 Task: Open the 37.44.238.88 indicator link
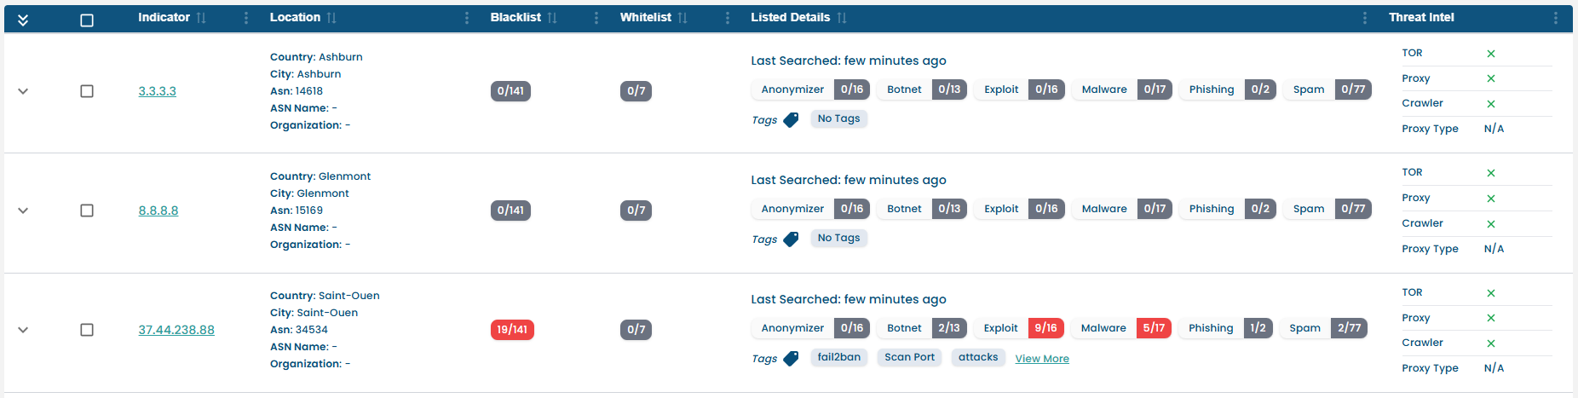tap(176, 330)
